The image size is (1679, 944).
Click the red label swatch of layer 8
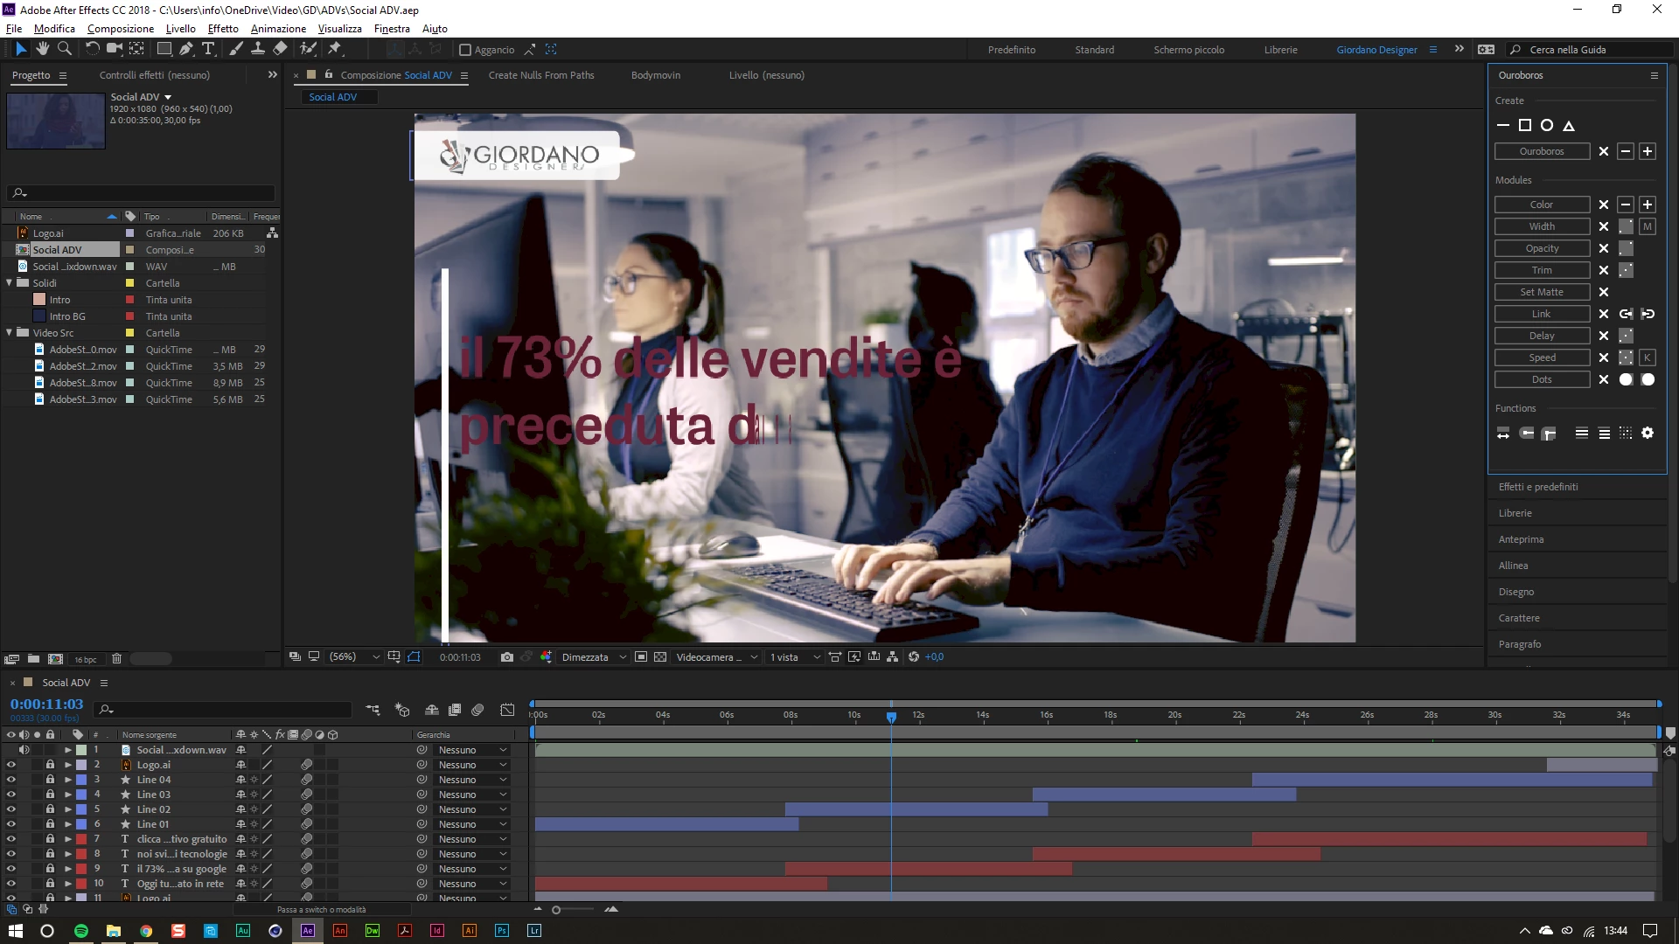(81, 854)
